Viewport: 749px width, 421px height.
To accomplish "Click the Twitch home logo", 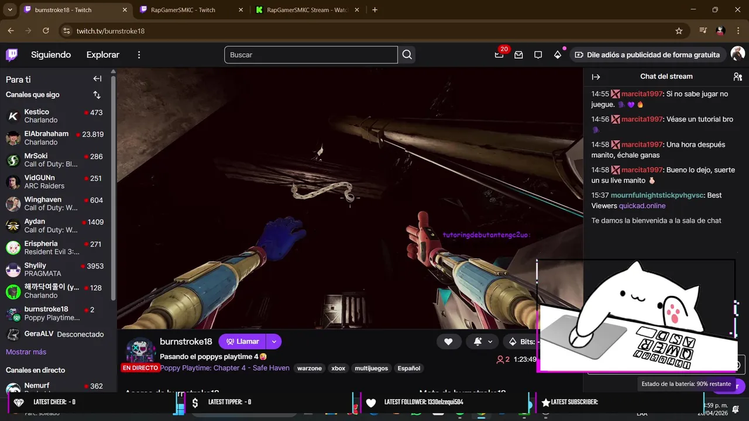I will coord(12,54).
